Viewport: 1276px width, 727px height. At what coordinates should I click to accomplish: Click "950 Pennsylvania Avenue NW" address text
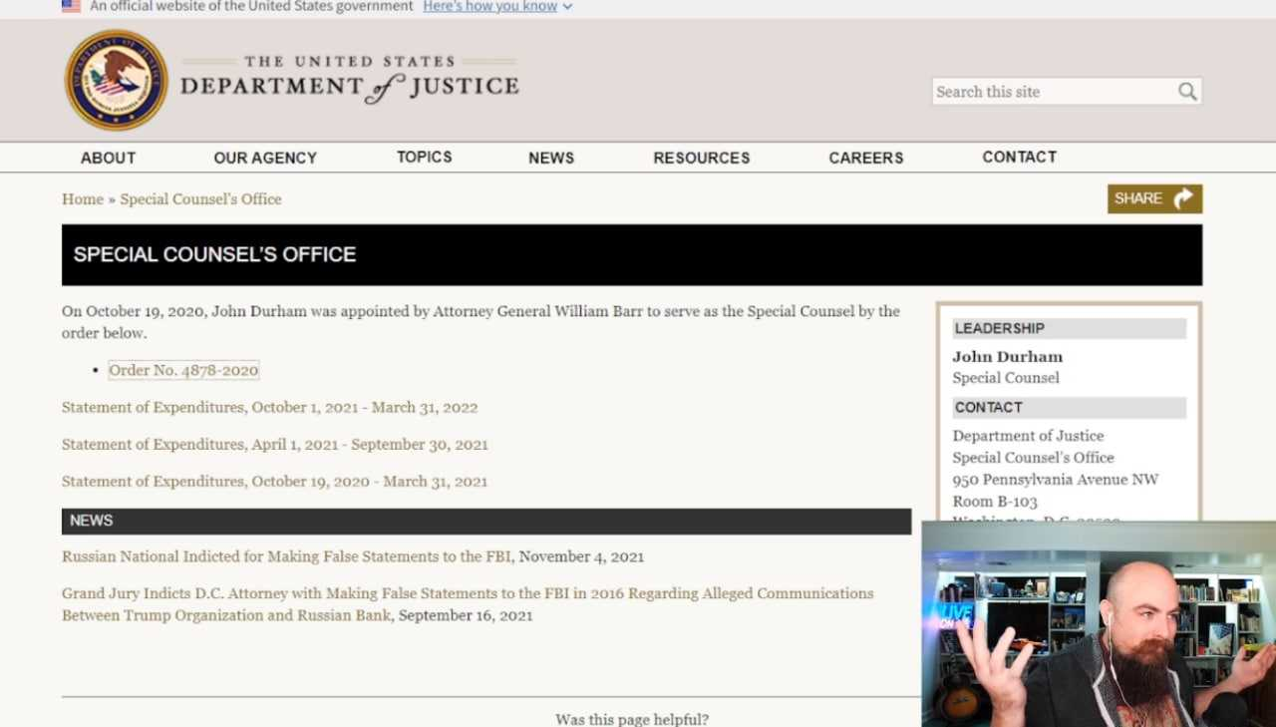(x=1056, y=480)
